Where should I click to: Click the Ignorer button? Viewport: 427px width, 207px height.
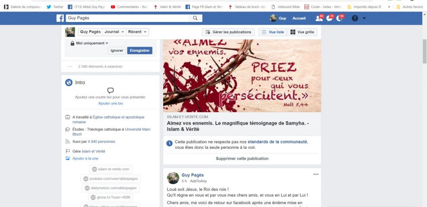click(117, 50)
